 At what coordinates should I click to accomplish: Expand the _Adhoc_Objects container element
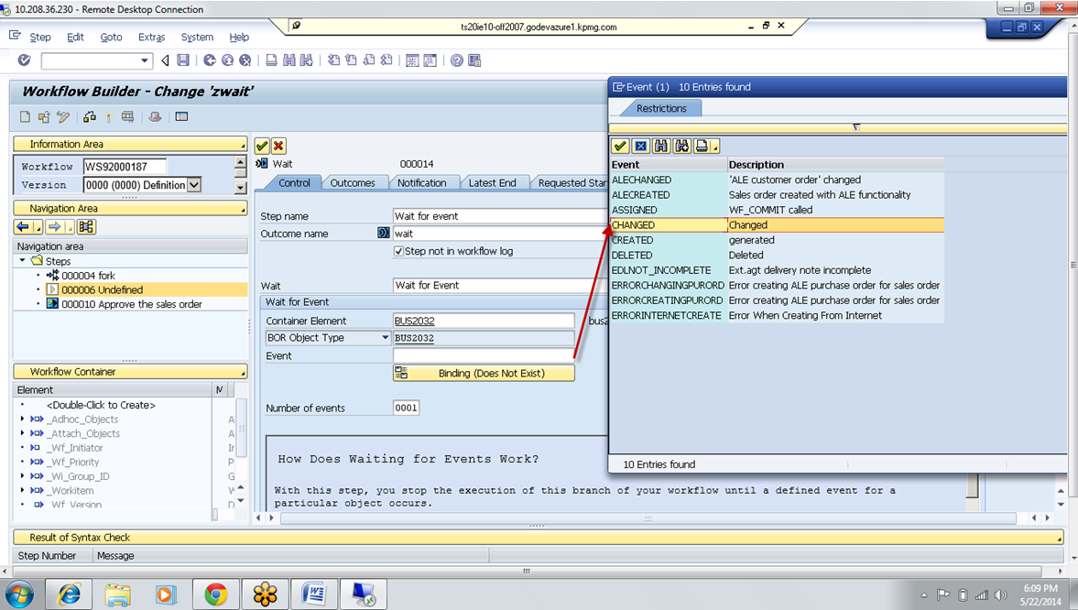(20, 419)
